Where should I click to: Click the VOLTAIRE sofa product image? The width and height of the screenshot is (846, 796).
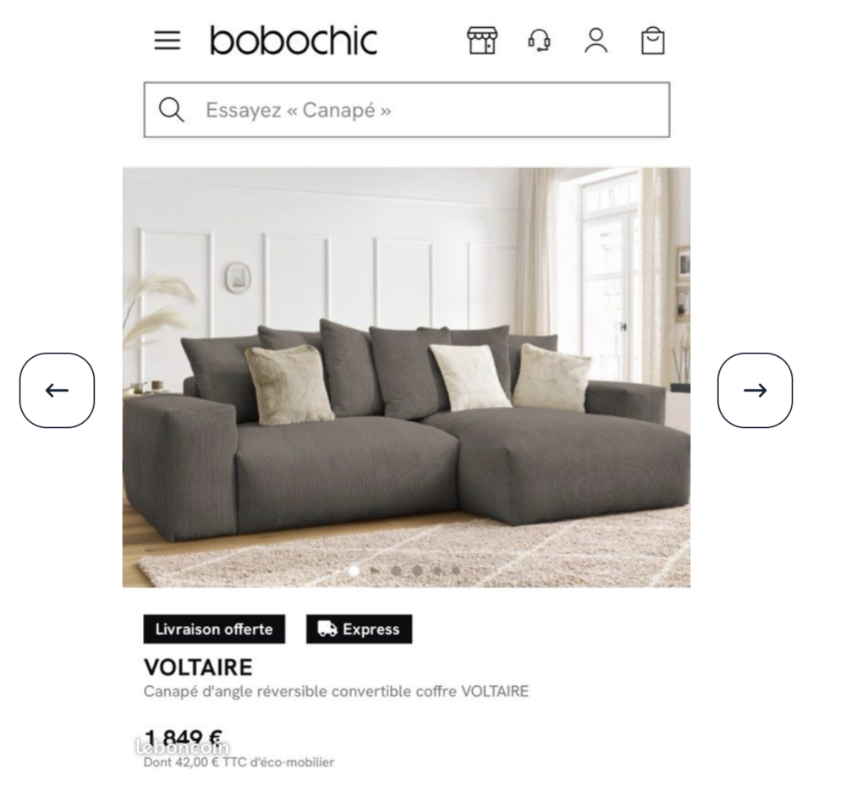click(406, 377)
